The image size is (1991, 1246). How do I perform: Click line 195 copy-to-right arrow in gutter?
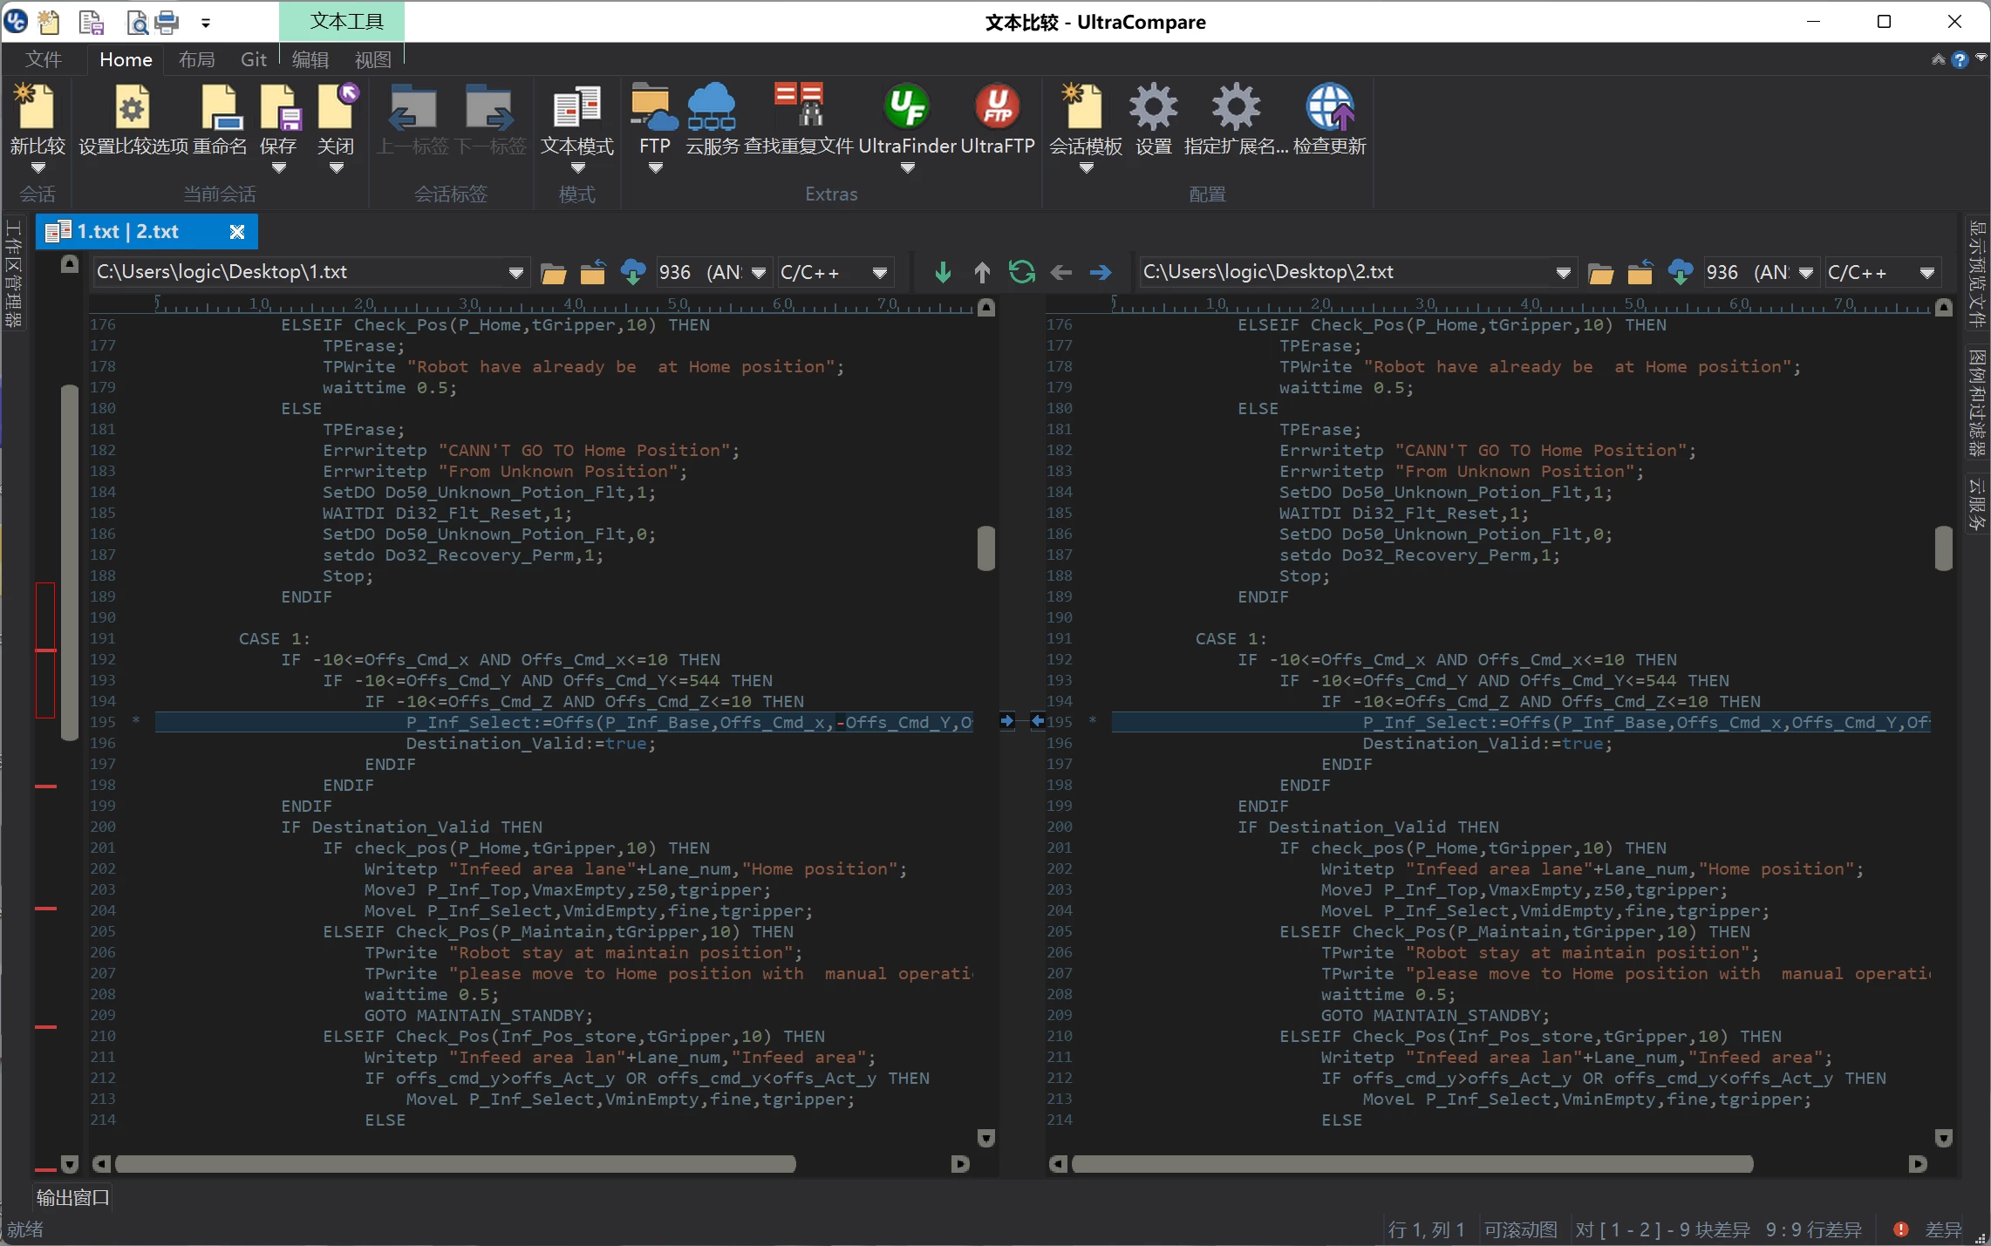point(1007,721)
